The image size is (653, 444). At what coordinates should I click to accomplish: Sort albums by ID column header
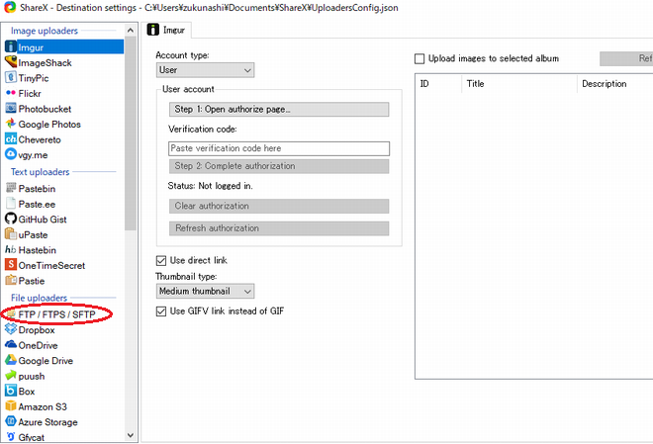(438, 84)
